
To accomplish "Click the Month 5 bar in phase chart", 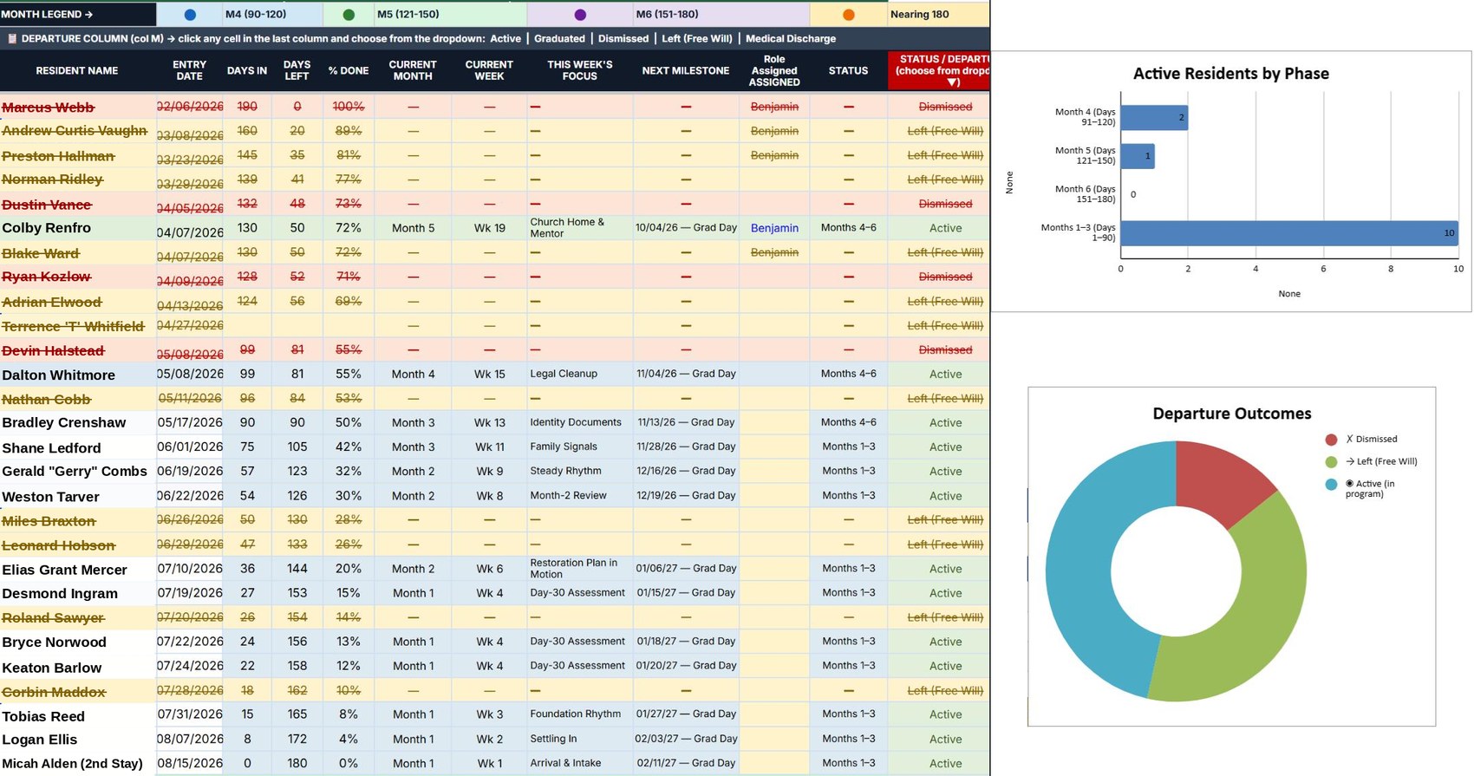I will [x=1138, y=156].
